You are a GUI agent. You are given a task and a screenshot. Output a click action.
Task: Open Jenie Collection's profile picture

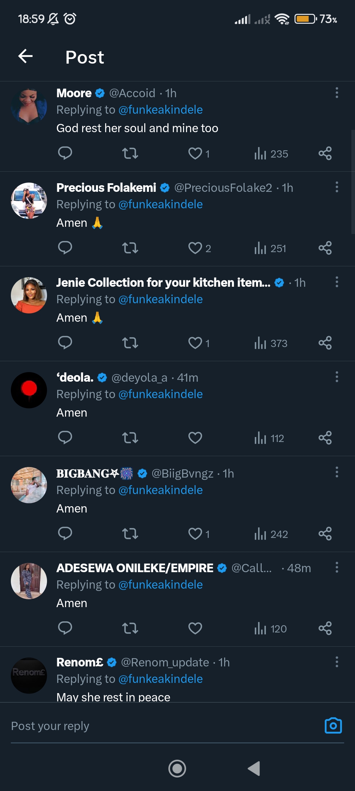tap(29, 295)
